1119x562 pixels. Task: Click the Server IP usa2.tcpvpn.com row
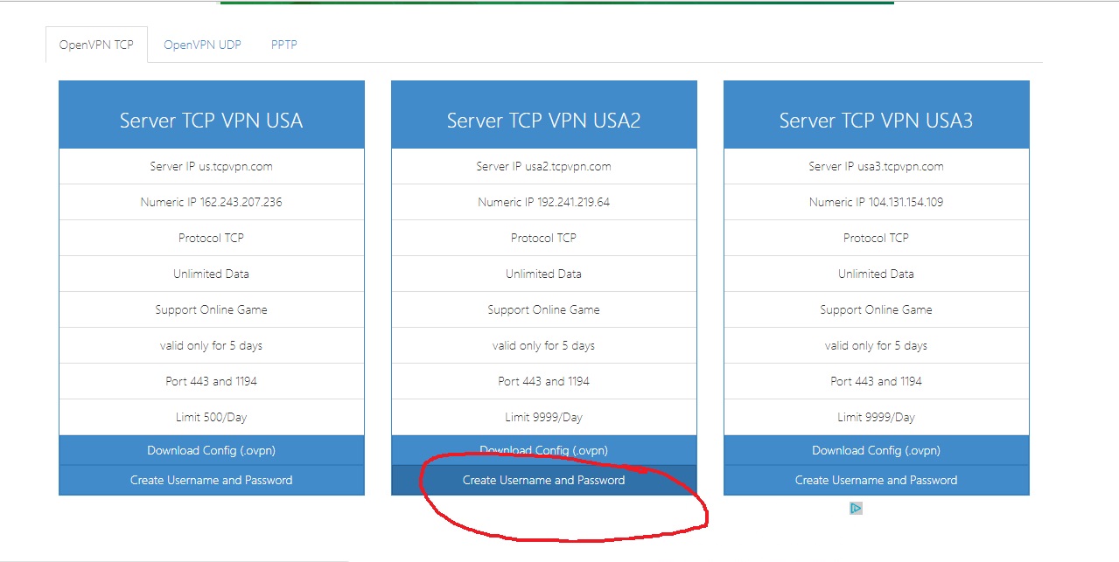coord(543,166)
